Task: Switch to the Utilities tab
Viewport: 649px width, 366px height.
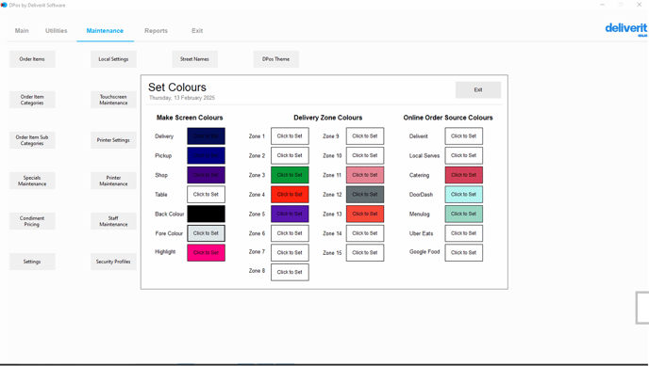Action: tap(57, 30)
